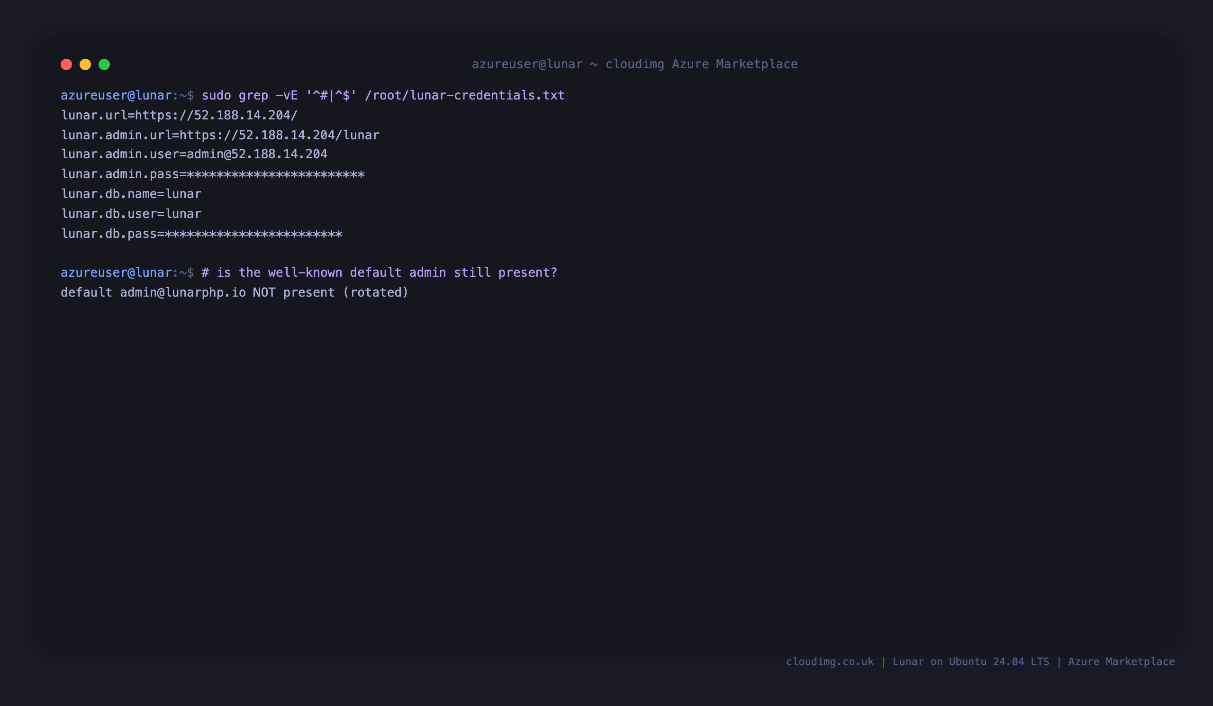Click the first 'azureuser@lunar' prompt
Image resolution: width=1213 pixels, height=706 pixels.
[116, 95]
